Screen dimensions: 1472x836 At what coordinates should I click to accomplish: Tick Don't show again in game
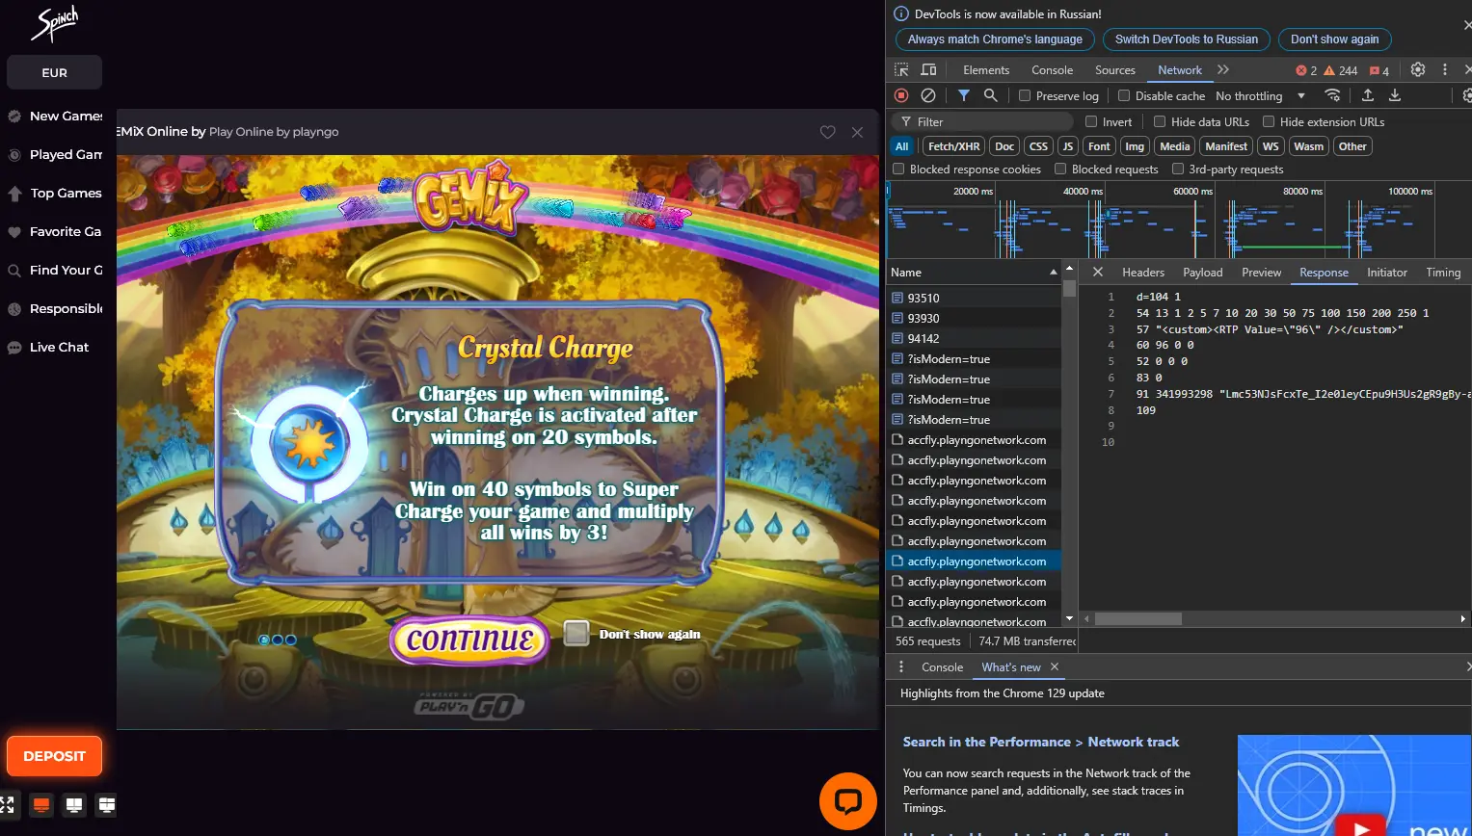576,633
